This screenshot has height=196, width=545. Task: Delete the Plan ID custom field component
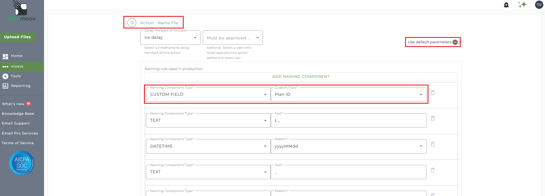click(x=433, y=93)
